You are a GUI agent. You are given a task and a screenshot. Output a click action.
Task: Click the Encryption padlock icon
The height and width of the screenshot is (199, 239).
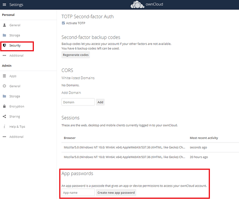point(4,106)
